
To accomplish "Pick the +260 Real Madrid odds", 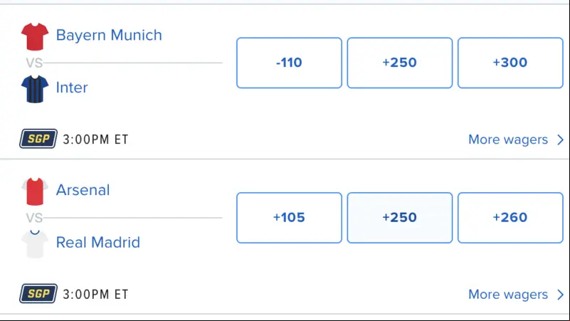I will pyautogui.click(x=510, y=217).
